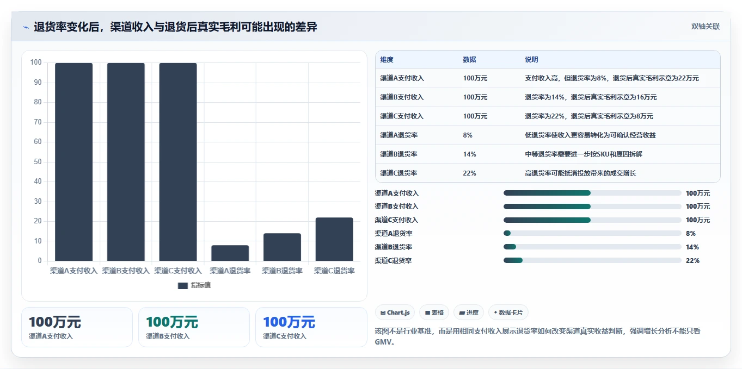Click table cell 渠道B支付收入

pos(402,97)
